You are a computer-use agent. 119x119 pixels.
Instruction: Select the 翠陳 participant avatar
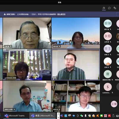pyautogui.click(x=108, y=24)
